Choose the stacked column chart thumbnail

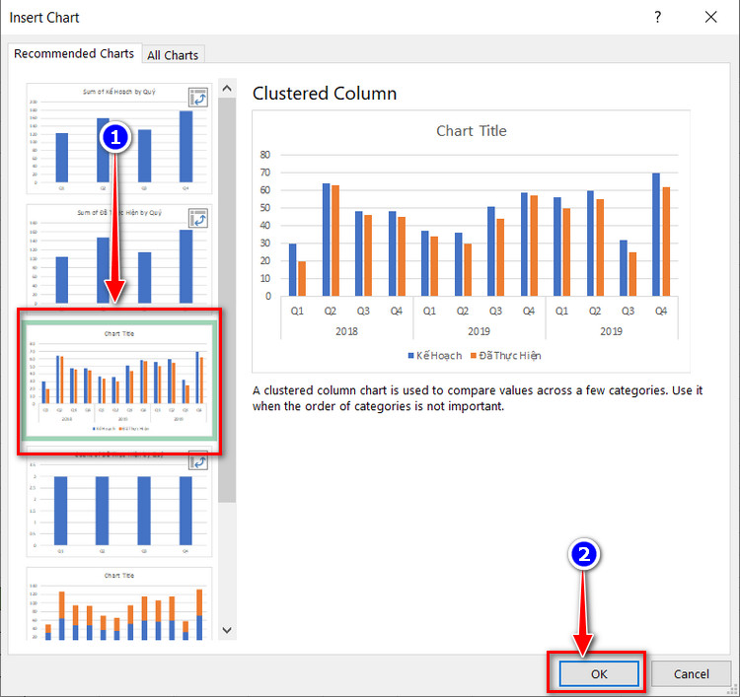click(119, 604)
